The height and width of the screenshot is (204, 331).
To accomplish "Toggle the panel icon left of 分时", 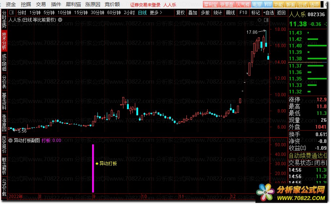I will pyautogui.click(x=12, y=13).
